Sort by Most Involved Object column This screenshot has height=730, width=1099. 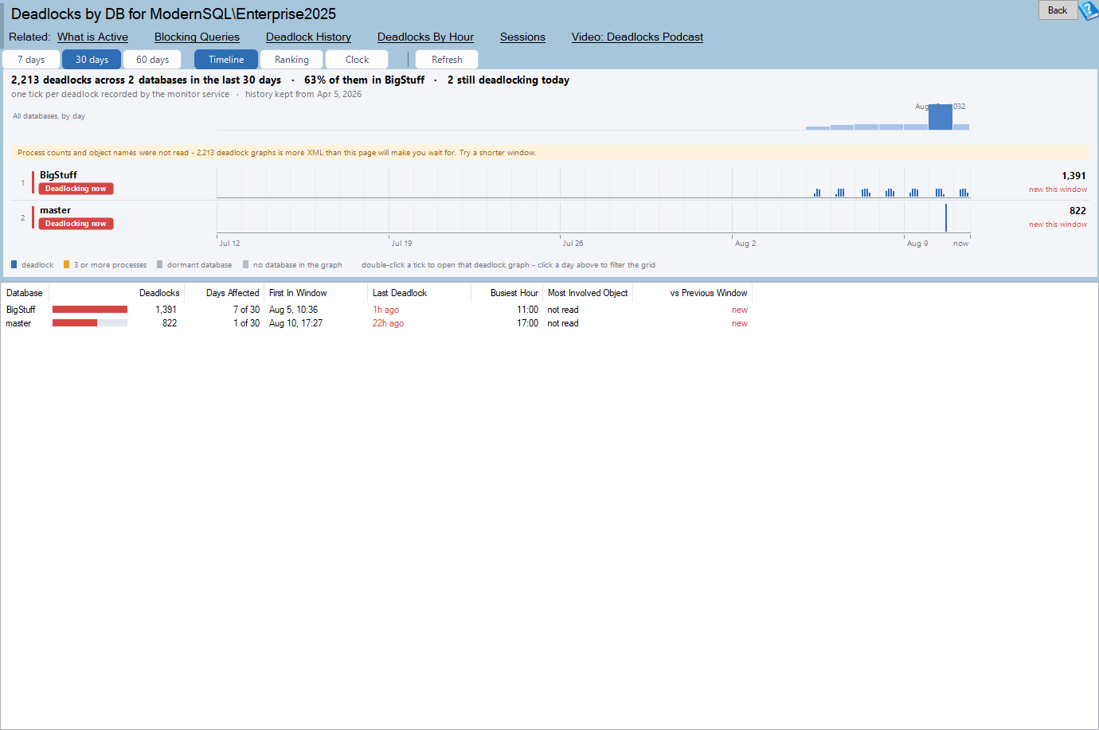[x=588, y=293]
